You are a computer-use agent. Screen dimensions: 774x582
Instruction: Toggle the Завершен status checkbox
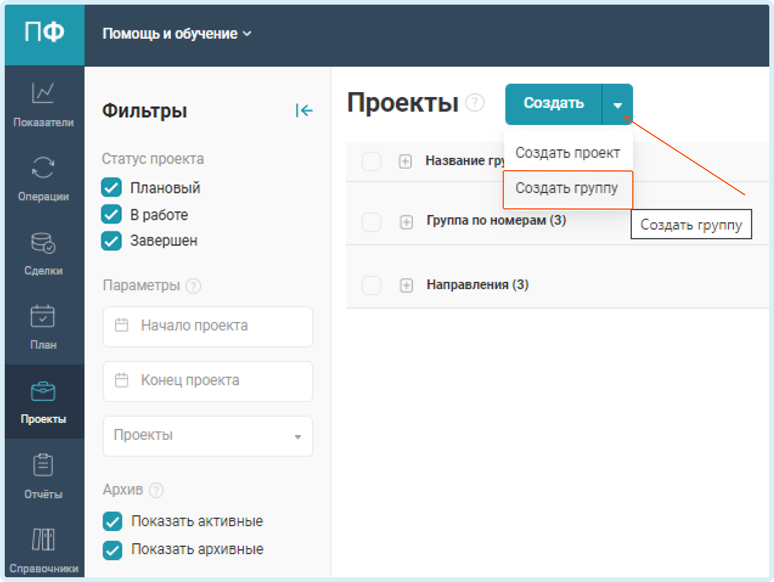pos(111,241)
